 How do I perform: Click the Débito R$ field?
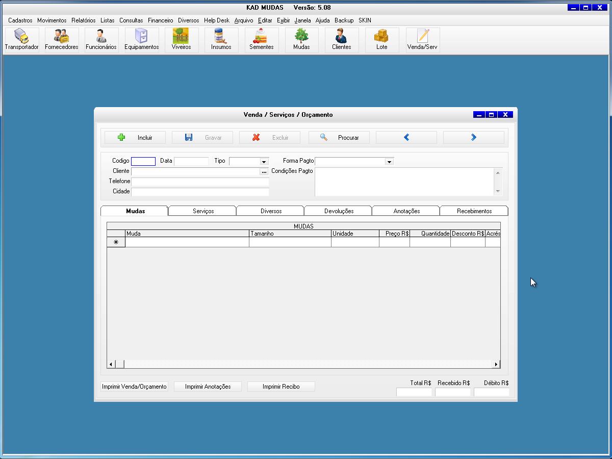tap(492, 392)
